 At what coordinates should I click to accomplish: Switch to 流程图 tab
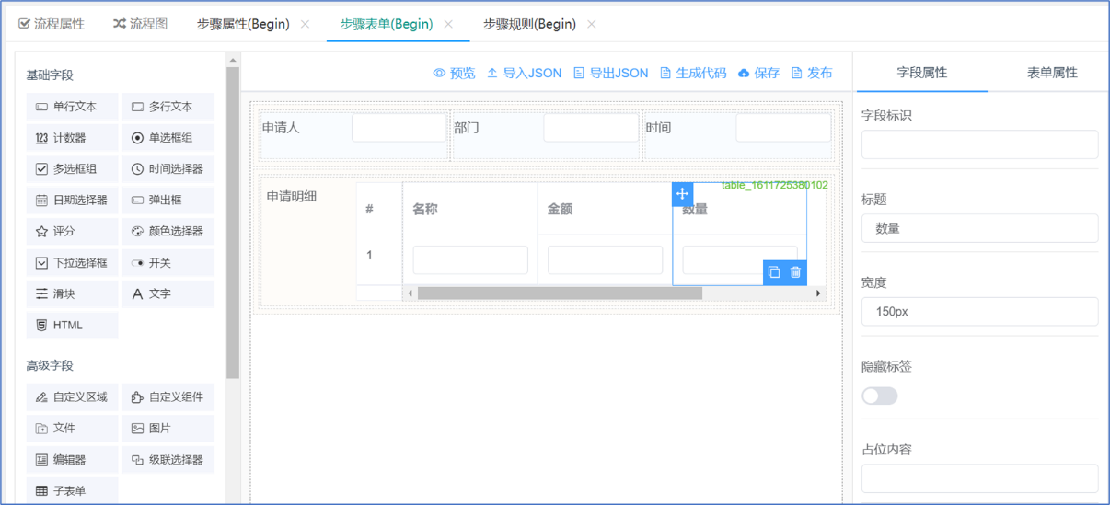(x=140, y=24)
